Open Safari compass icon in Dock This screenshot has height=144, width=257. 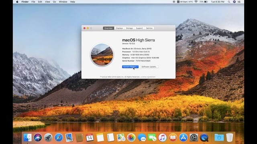coord(59,137)
